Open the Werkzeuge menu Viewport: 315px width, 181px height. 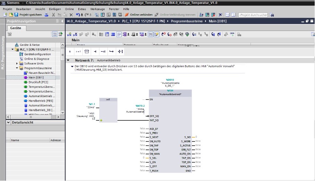97,8
